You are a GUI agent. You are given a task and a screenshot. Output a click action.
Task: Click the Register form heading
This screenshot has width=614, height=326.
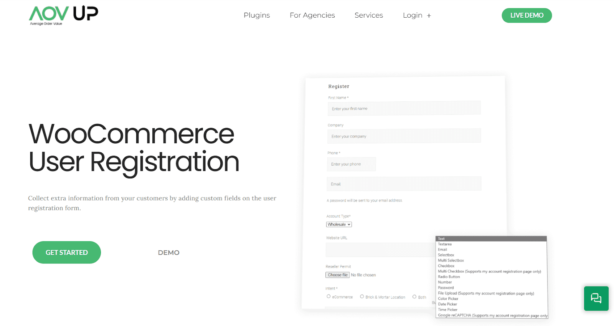[x=339, y=86]
